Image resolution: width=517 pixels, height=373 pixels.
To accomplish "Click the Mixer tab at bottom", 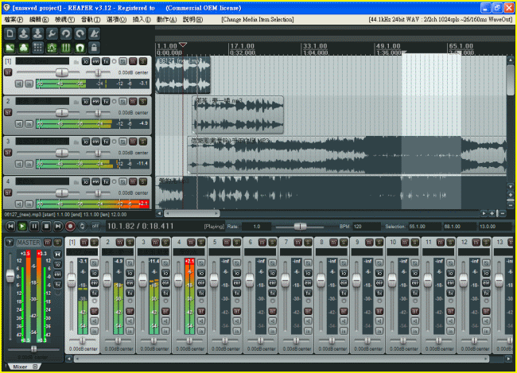I will click(20, 367).
